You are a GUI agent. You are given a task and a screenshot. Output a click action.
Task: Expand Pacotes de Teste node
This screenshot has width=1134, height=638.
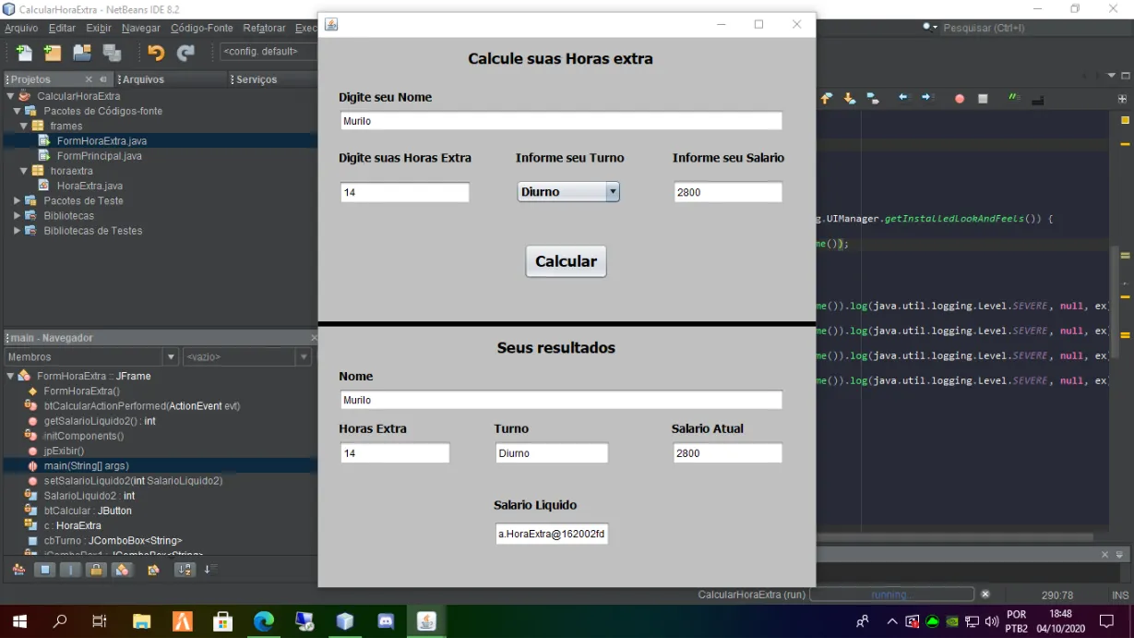coord(17,200)
